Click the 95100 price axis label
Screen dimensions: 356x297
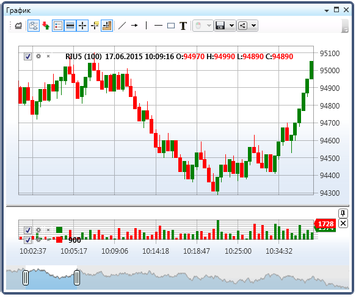point(330,54)
